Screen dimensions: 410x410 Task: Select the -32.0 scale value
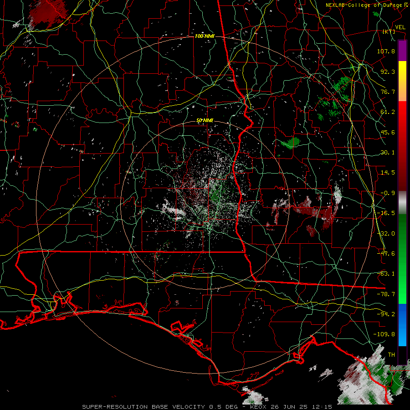tap(386, 234)
